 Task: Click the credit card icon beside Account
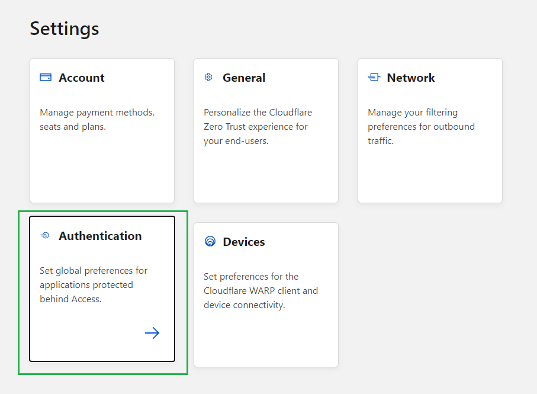point(46,78)
